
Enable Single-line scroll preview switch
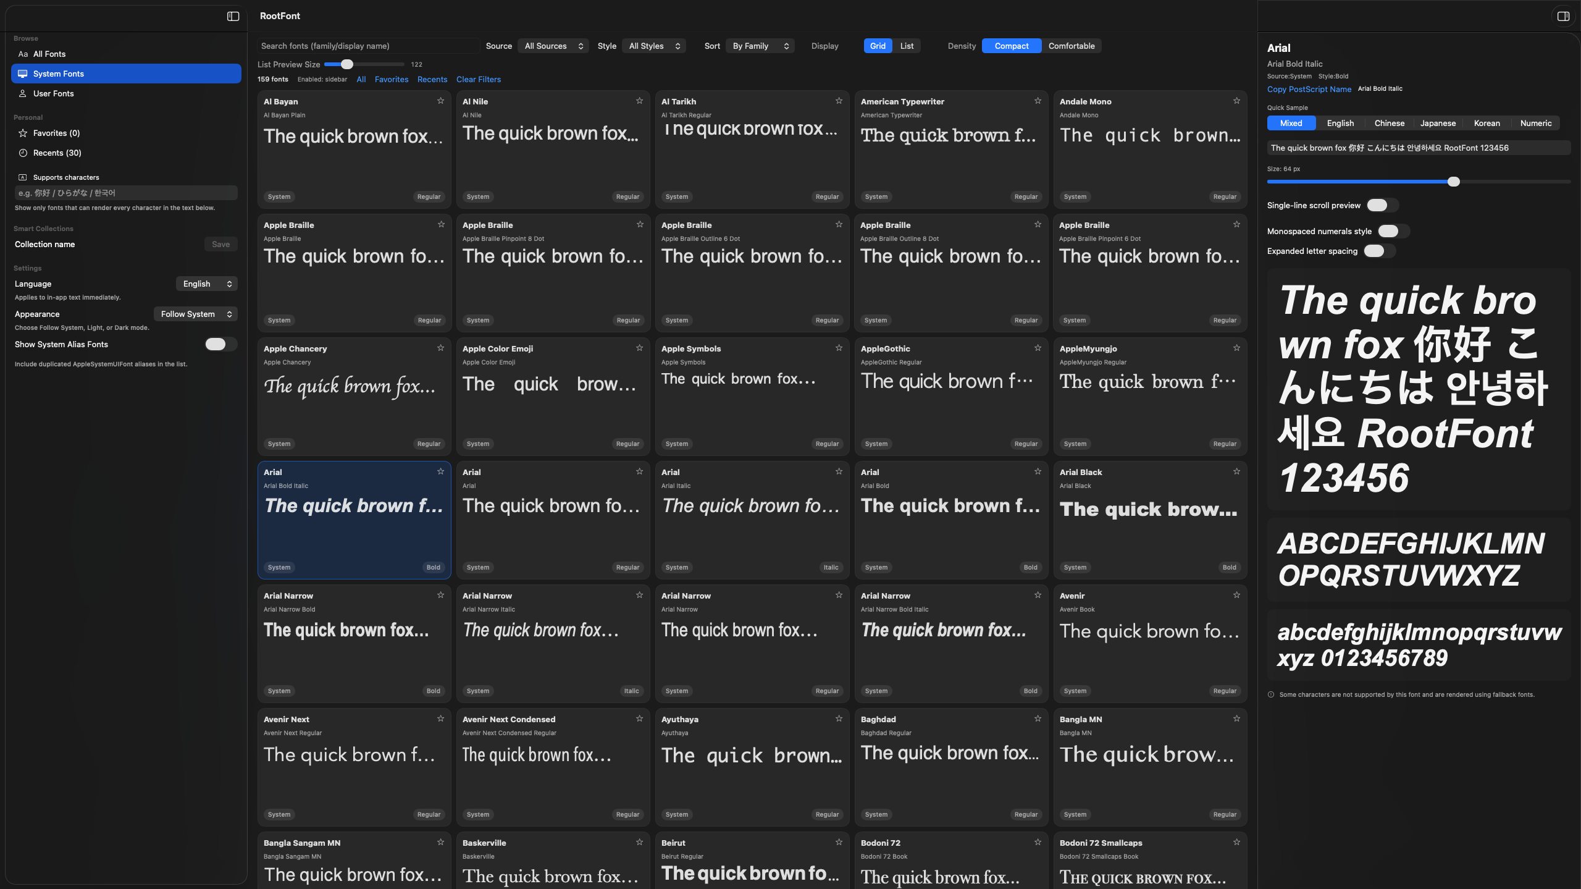pos(1382,205)
